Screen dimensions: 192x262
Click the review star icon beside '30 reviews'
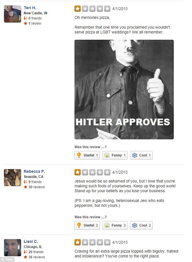tap(25, 187)
